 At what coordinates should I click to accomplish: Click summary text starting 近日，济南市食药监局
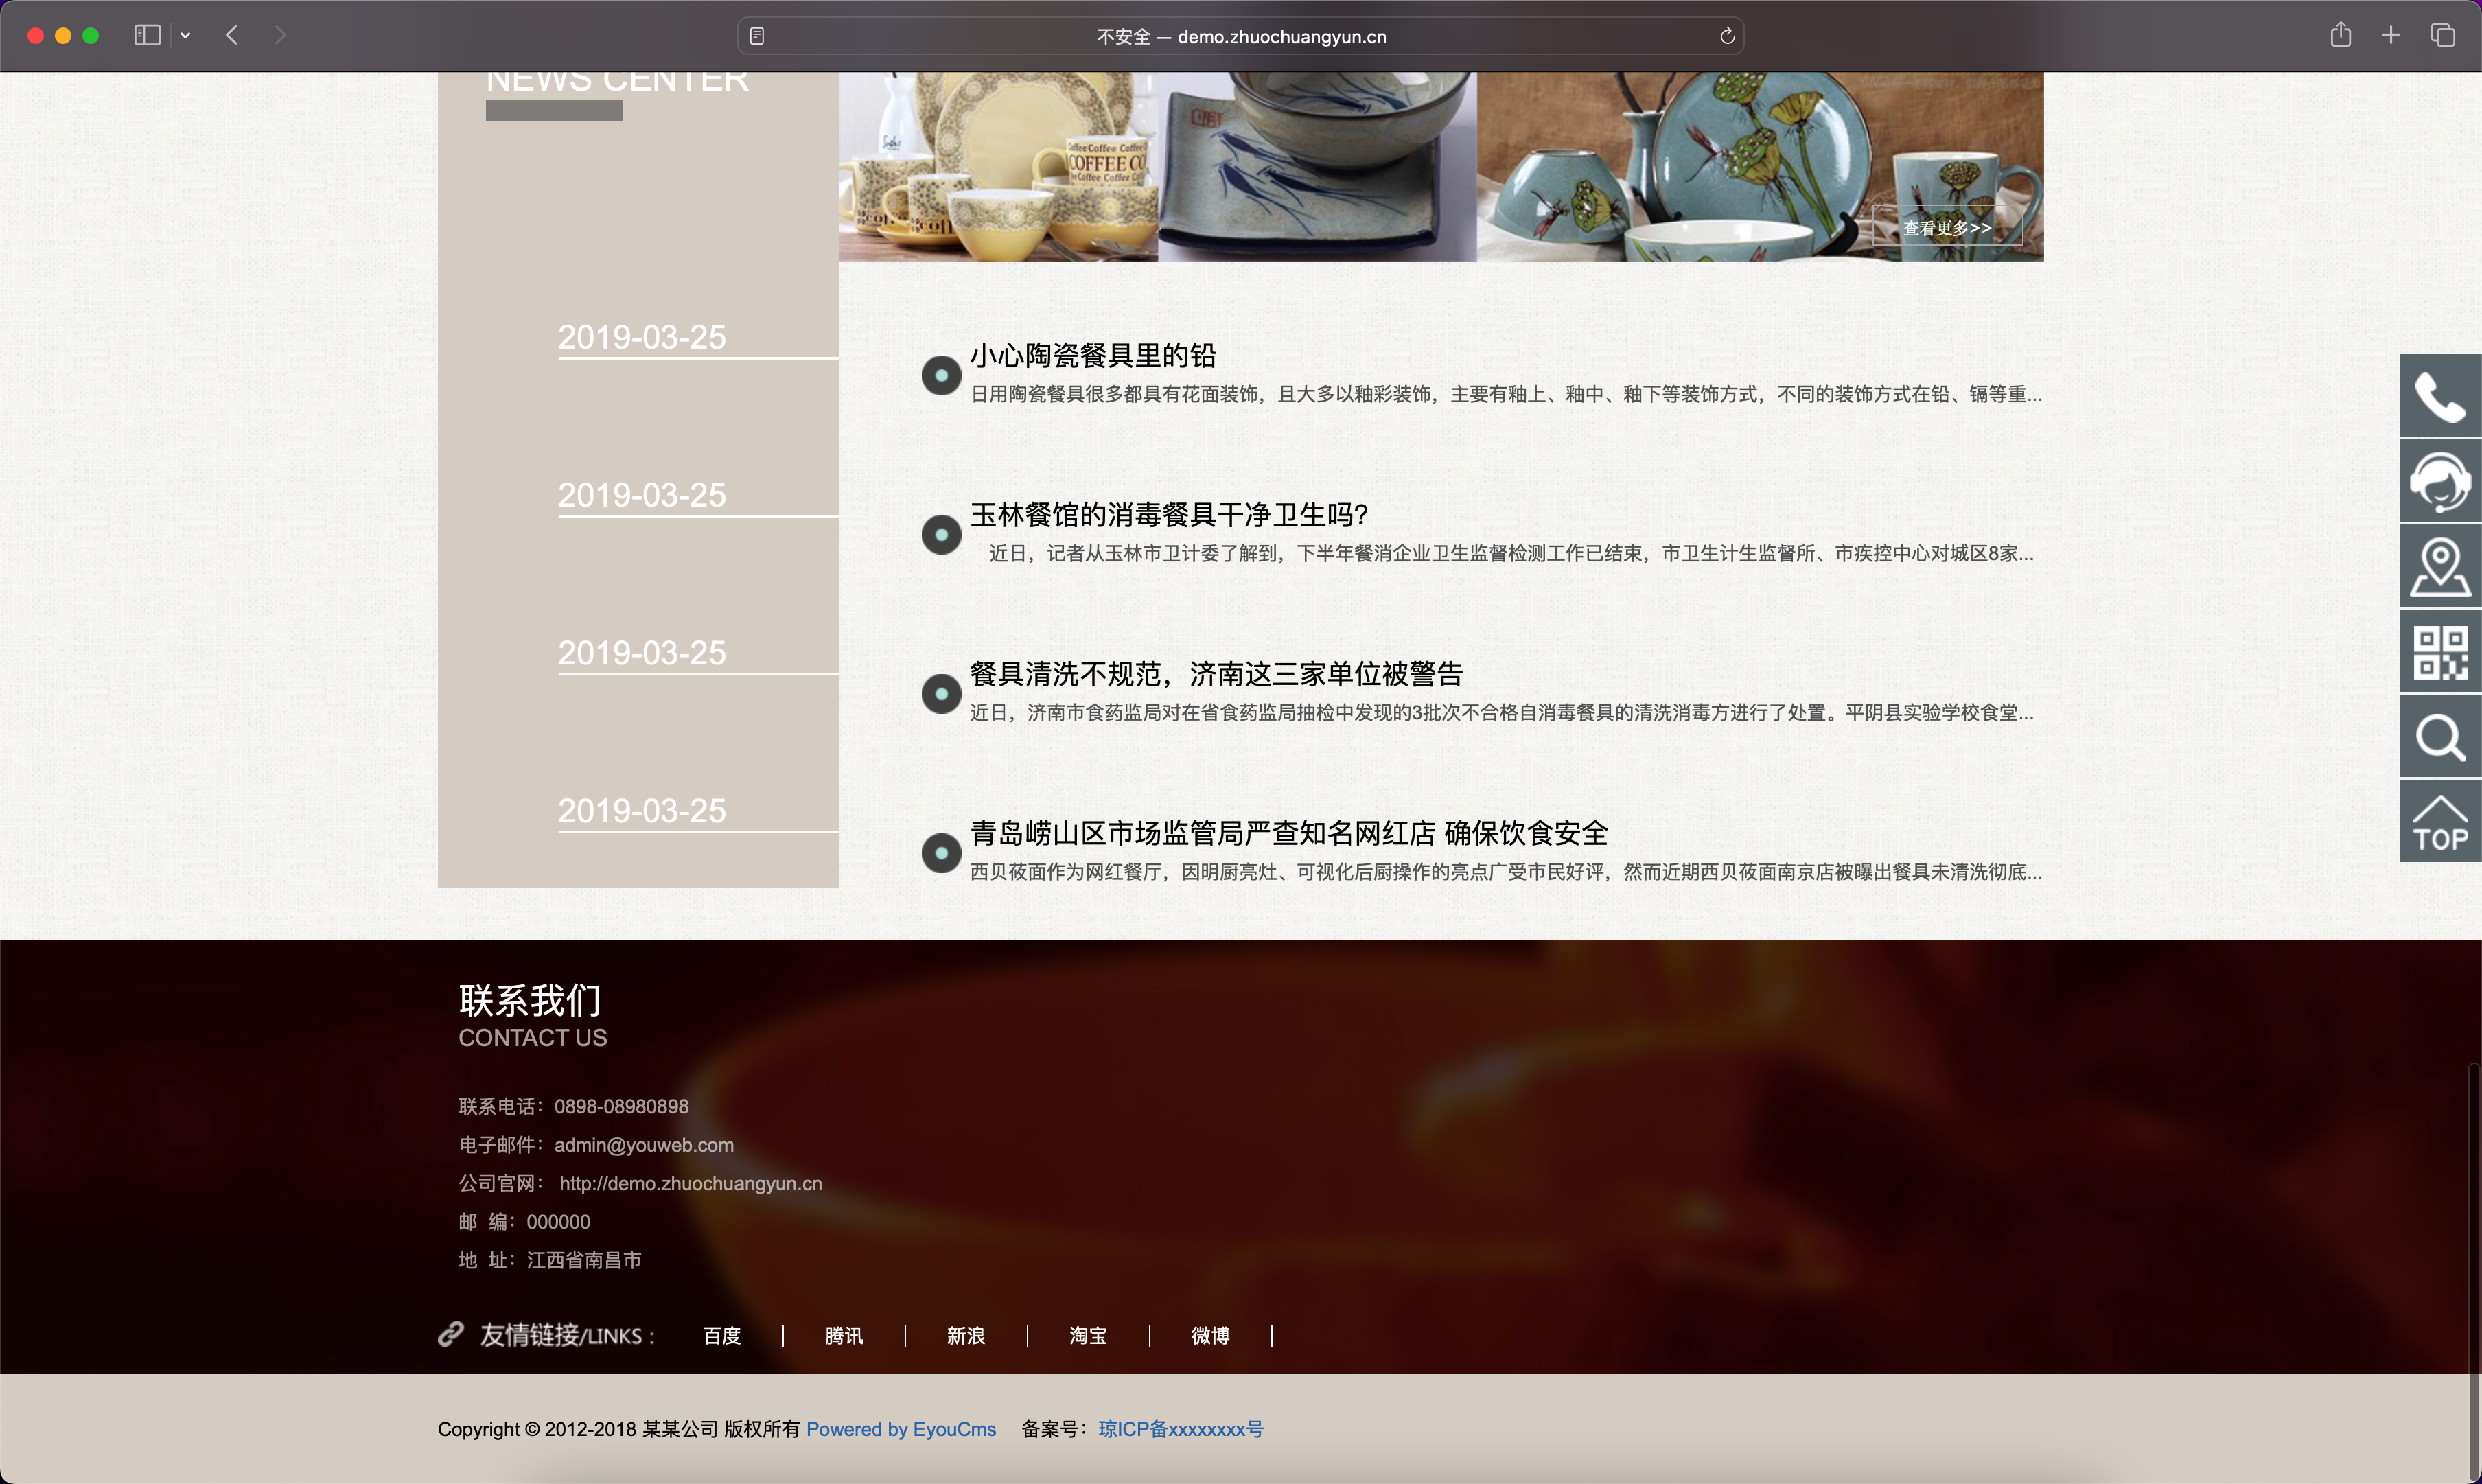point(1502,712)
